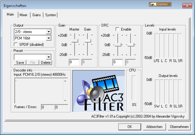Viewport: 195px width, 135px height.
Task: Expand the PCM 16bit format dropdown
Action: tap(49, 38)
